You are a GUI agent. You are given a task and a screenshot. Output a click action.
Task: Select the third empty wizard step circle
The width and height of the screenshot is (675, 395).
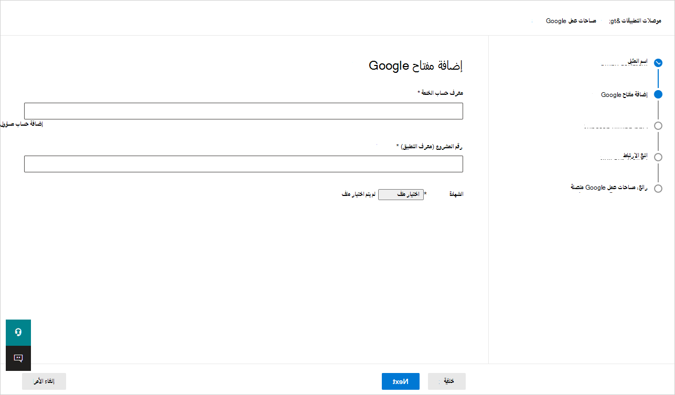[658, 126]
